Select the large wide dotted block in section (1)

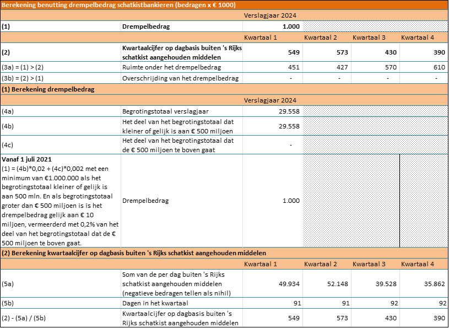pos(351,200)
